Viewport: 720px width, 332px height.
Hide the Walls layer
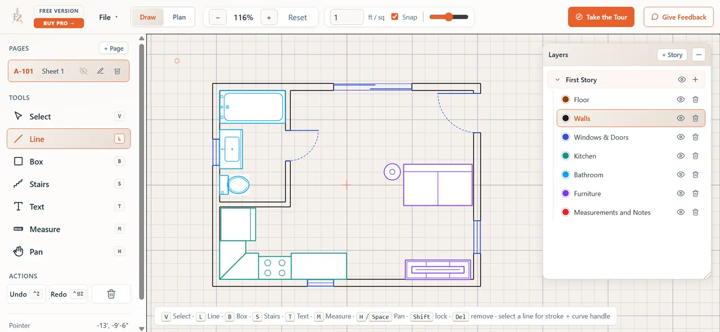(681, 118)
